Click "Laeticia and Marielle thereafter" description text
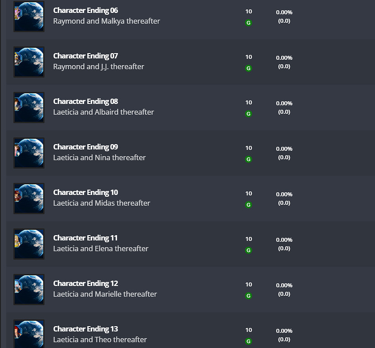Image resolution: width=375 pixels, height=348 pixels. (105, 294)
